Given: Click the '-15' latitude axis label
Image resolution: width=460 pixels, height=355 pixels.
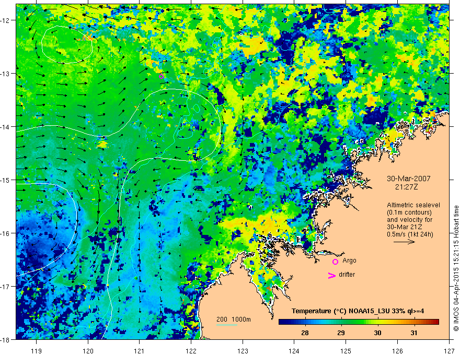Looking at the screenshot, I should click(5, 180).
